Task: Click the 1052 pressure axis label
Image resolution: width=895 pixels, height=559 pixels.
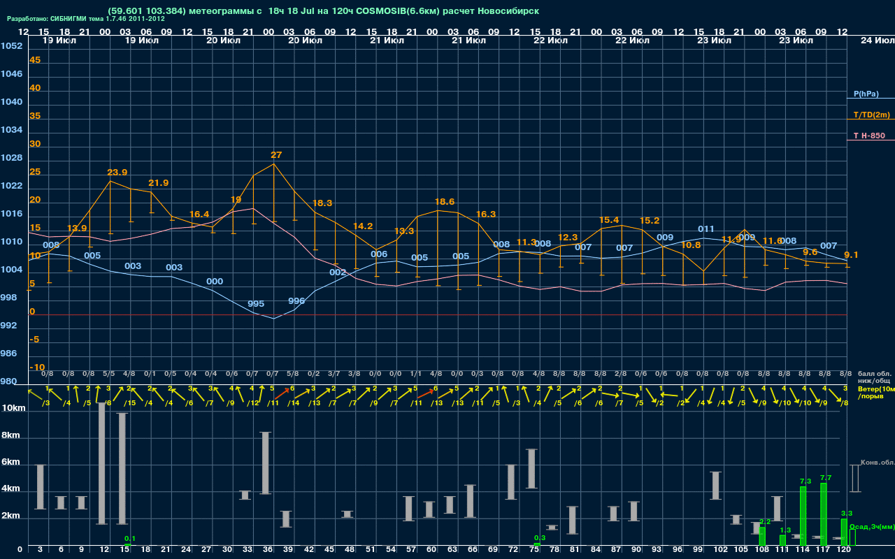Action: [x=11, y=46]
